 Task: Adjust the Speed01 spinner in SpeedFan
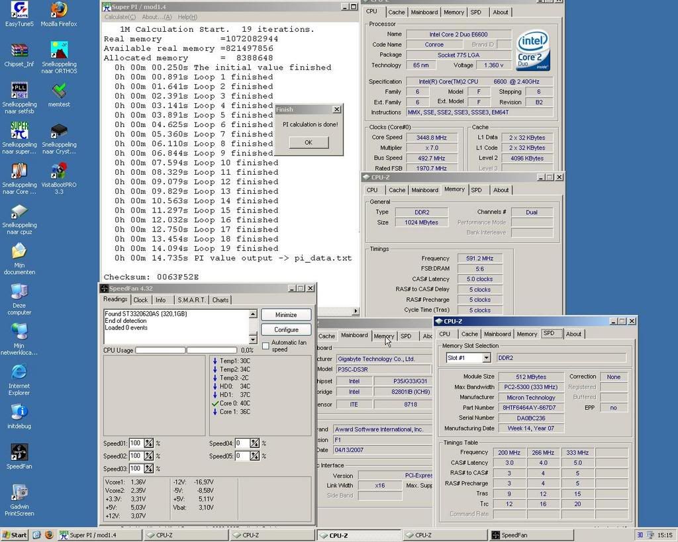coord(149,443)
